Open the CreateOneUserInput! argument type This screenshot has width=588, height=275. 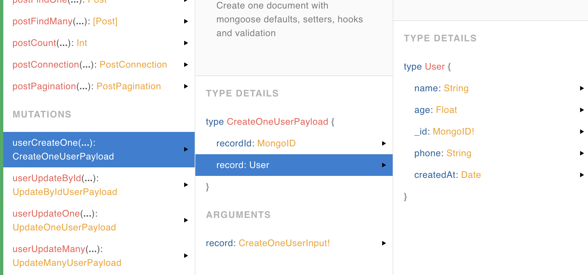click(x=284, y=243)
